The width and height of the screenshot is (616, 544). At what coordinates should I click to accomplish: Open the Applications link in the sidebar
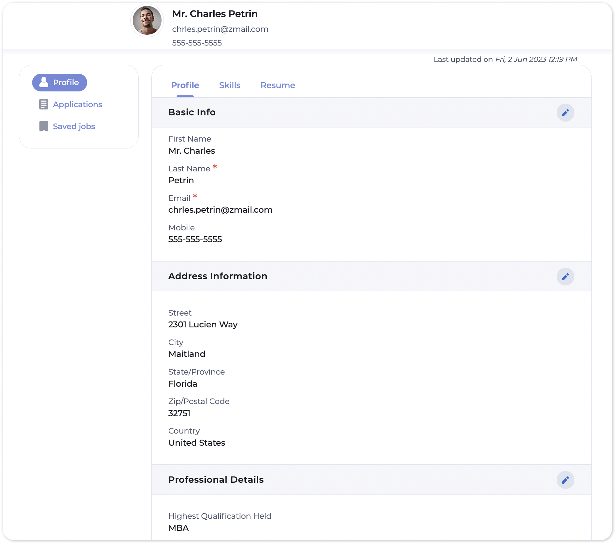click(77, 104)
